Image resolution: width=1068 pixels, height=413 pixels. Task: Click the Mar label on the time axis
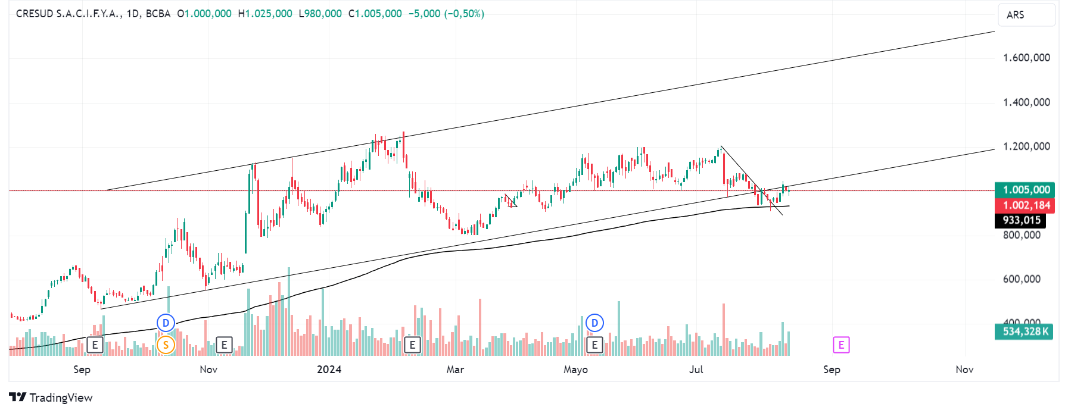[x=455, y=370]
